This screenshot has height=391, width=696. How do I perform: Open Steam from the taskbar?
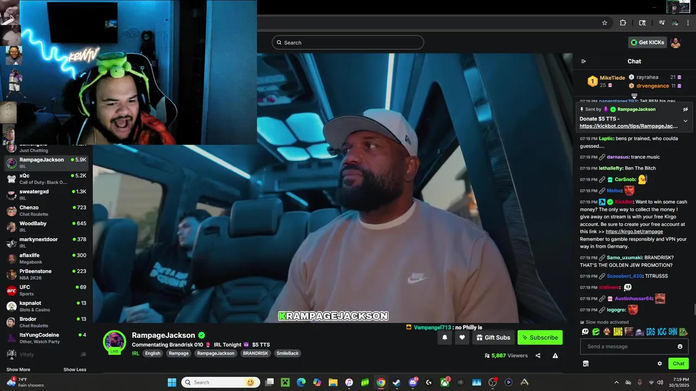point(397,382)
